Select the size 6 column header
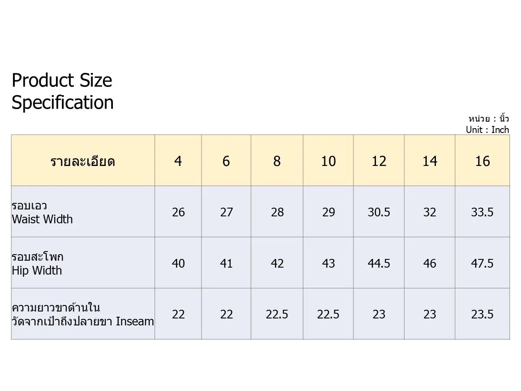This screenshot has height=391, width=521. tap(226, 161)
